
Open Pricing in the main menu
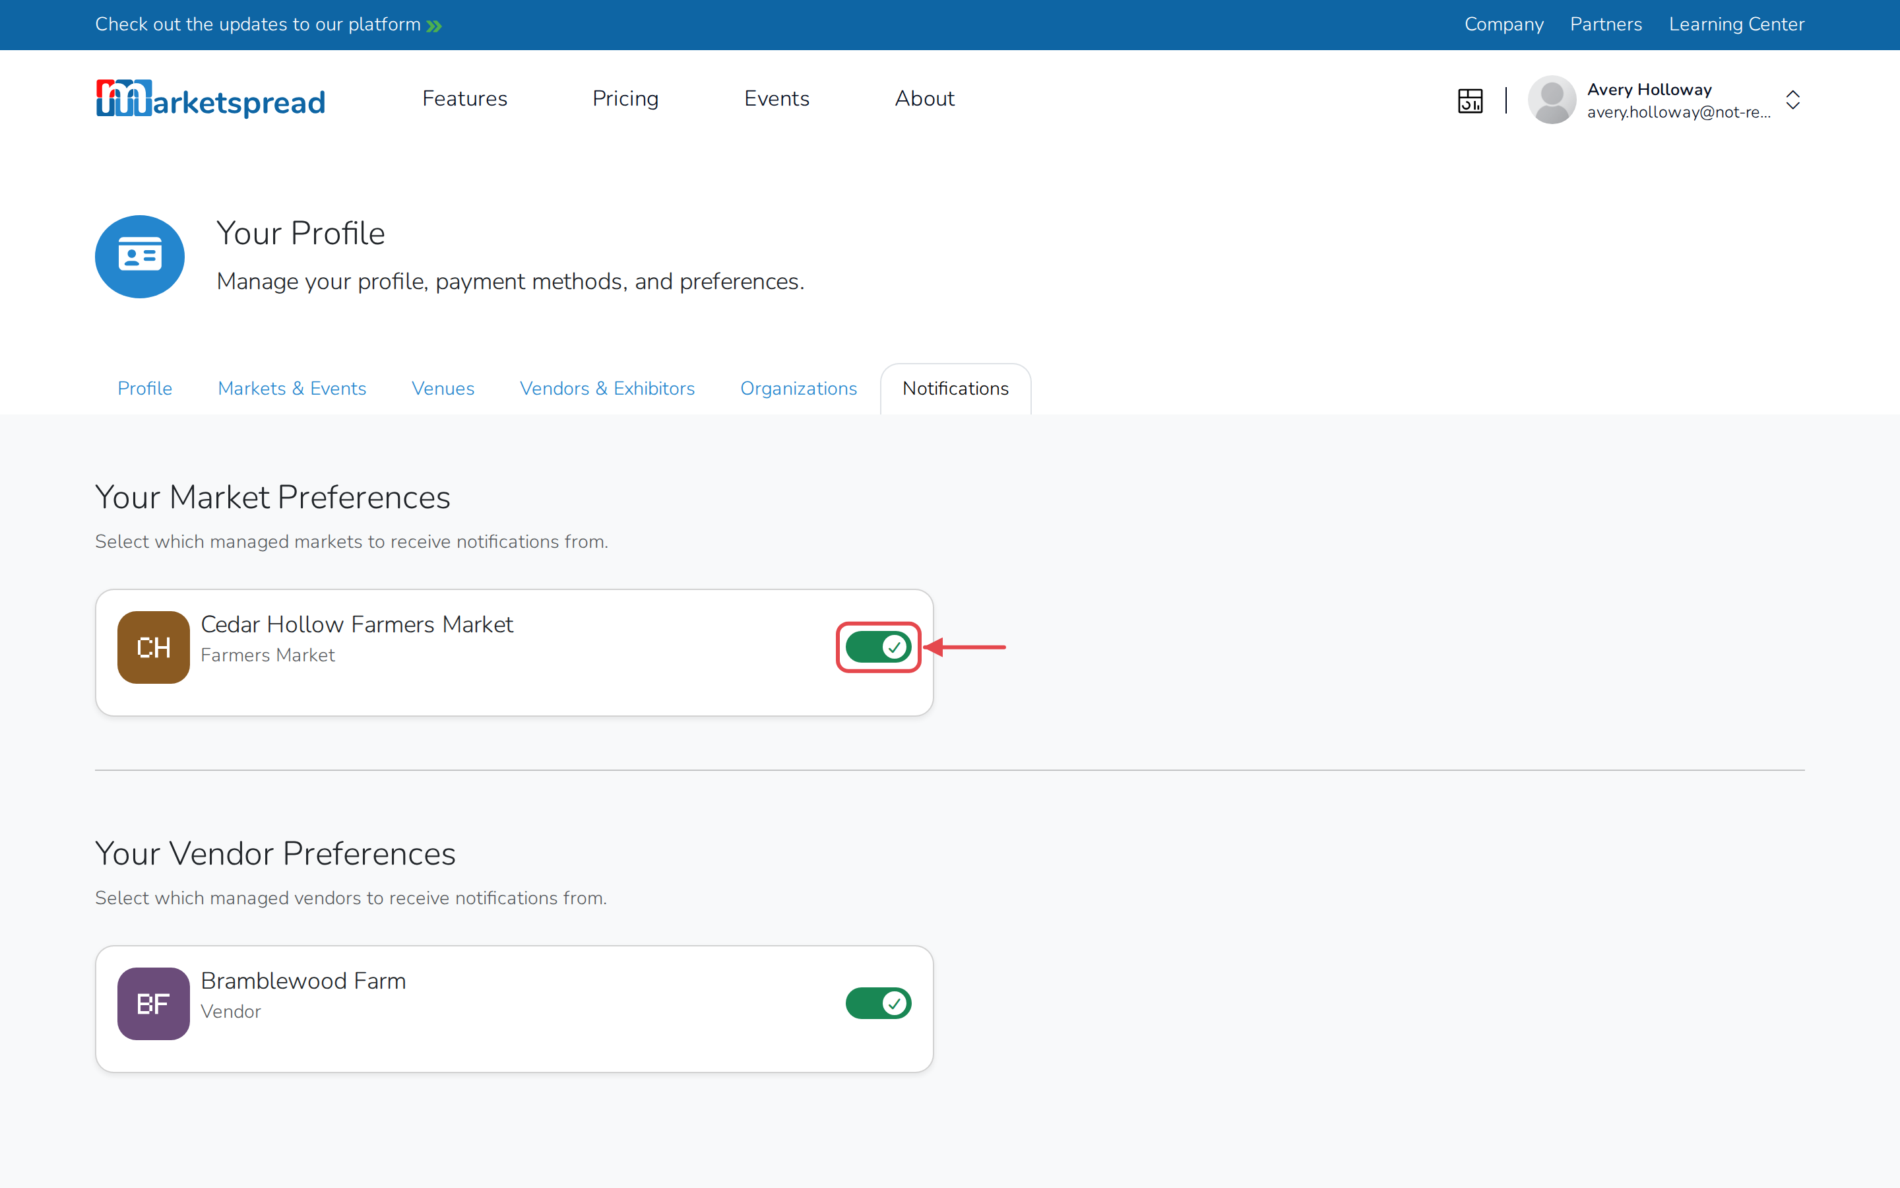click(625, 98)
